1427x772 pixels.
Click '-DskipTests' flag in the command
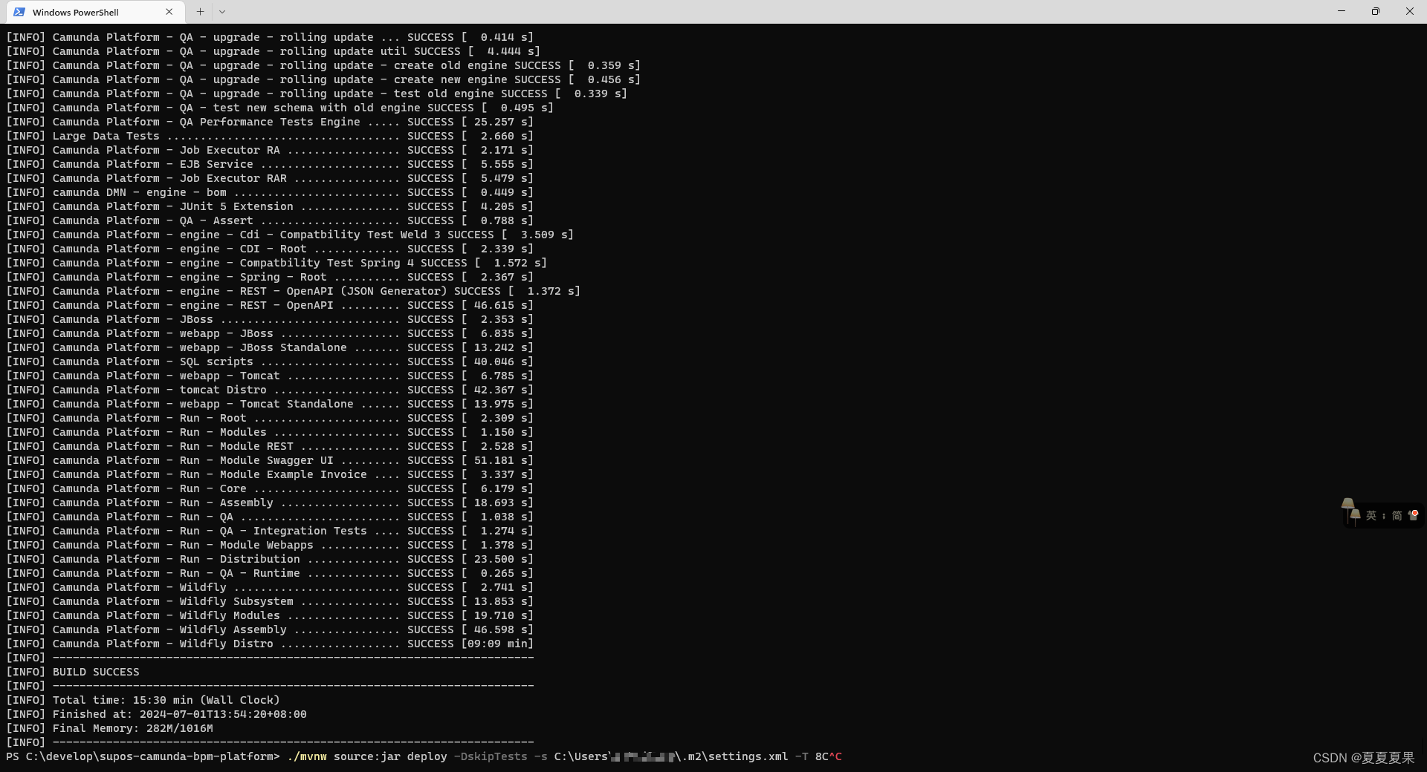click(x=490, y=756)
